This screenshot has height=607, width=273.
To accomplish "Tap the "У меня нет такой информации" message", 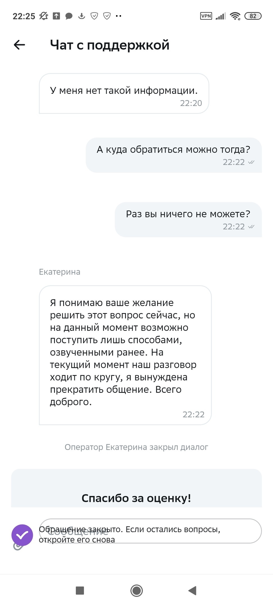I will [x=124, y=94].
